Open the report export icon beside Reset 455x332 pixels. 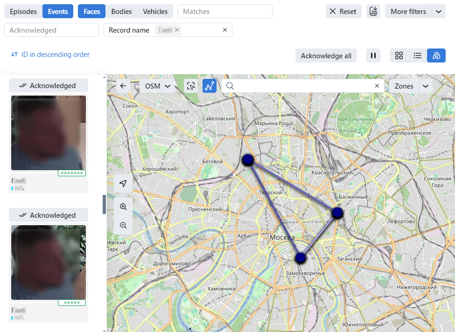point(373,11)
